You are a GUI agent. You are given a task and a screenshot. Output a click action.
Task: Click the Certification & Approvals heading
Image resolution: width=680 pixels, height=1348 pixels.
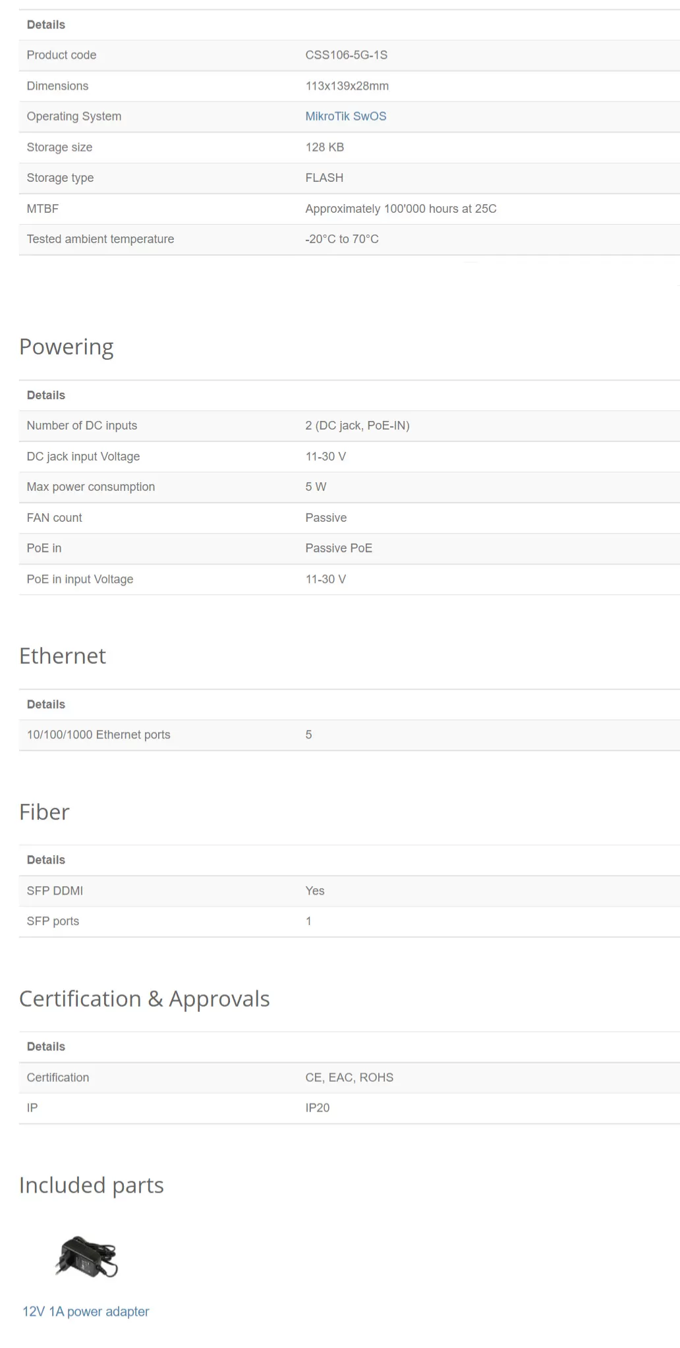pos(144,999)
